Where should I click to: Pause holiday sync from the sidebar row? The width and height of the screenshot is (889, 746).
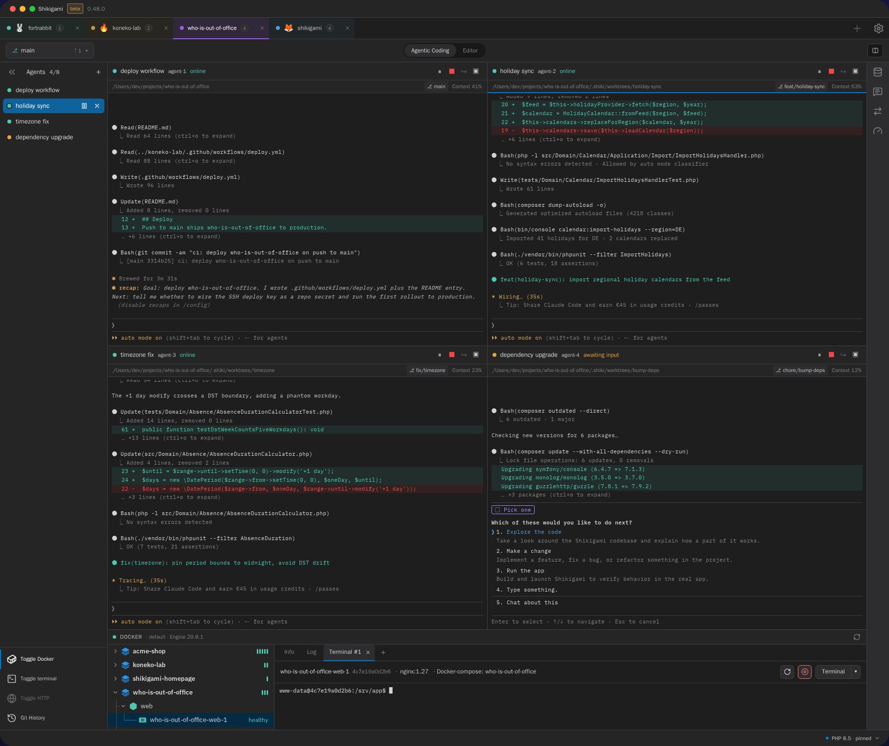coord(84,106)
